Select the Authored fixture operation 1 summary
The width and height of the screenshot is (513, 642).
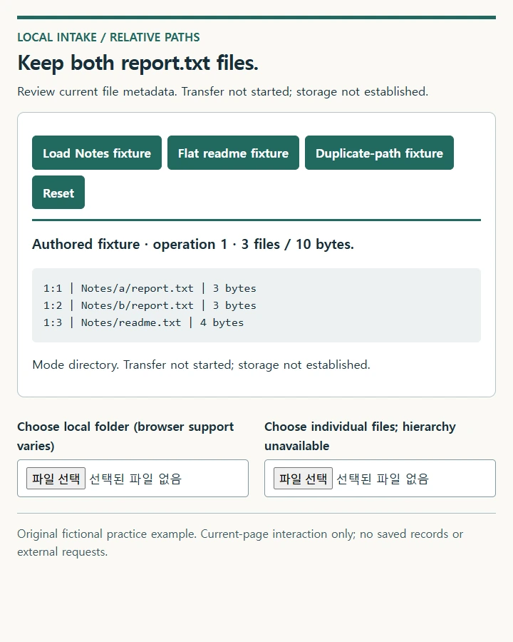click(193, 245)
